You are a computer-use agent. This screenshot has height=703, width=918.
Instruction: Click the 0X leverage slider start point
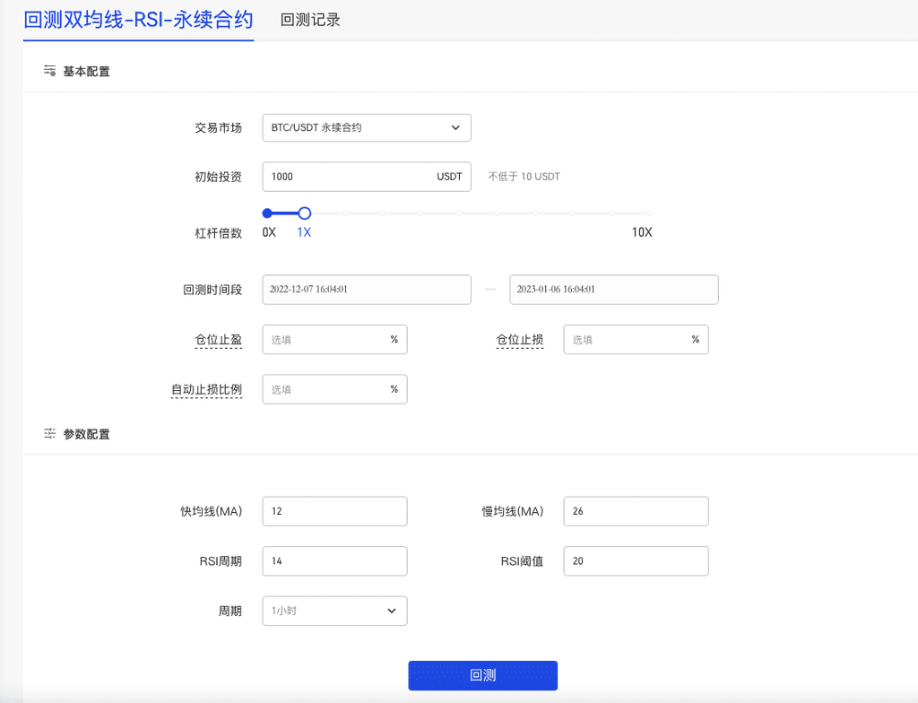coord(267,213)
